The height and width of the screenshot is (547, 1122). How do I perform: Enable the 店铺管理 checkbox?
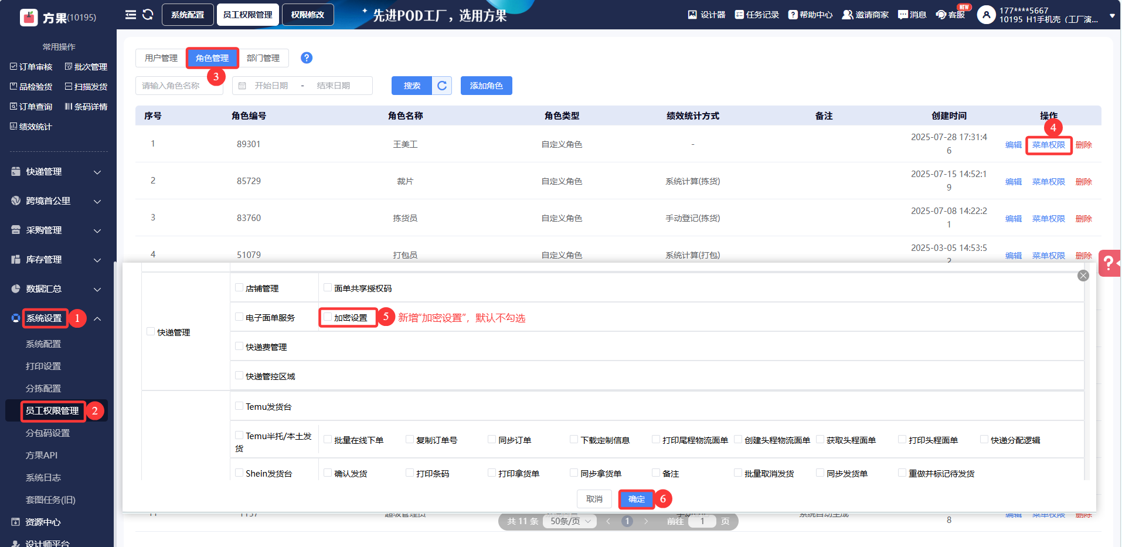pos(239,288)
